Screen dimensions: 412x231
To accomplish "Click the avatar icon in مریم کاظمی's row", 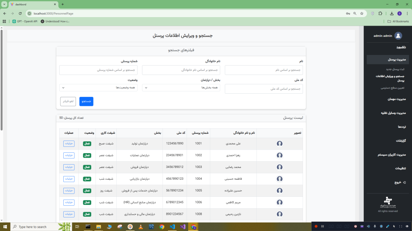I will click(x=280, y=202).
